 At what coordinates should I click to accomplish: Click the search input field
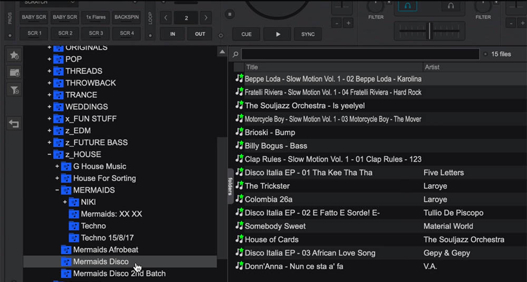click(x=360, y=54)
